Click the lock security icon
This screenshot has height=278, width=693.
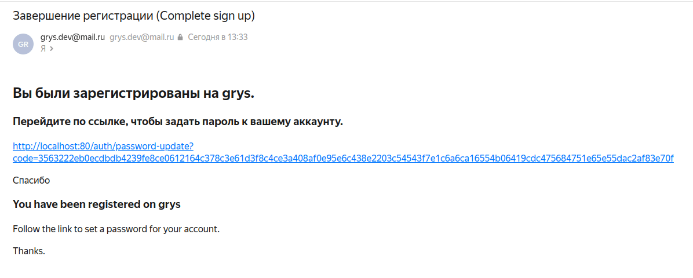[x=180, y=37]
